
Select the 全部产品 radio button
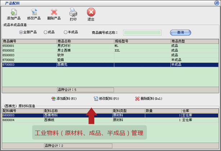coord(21,32)
